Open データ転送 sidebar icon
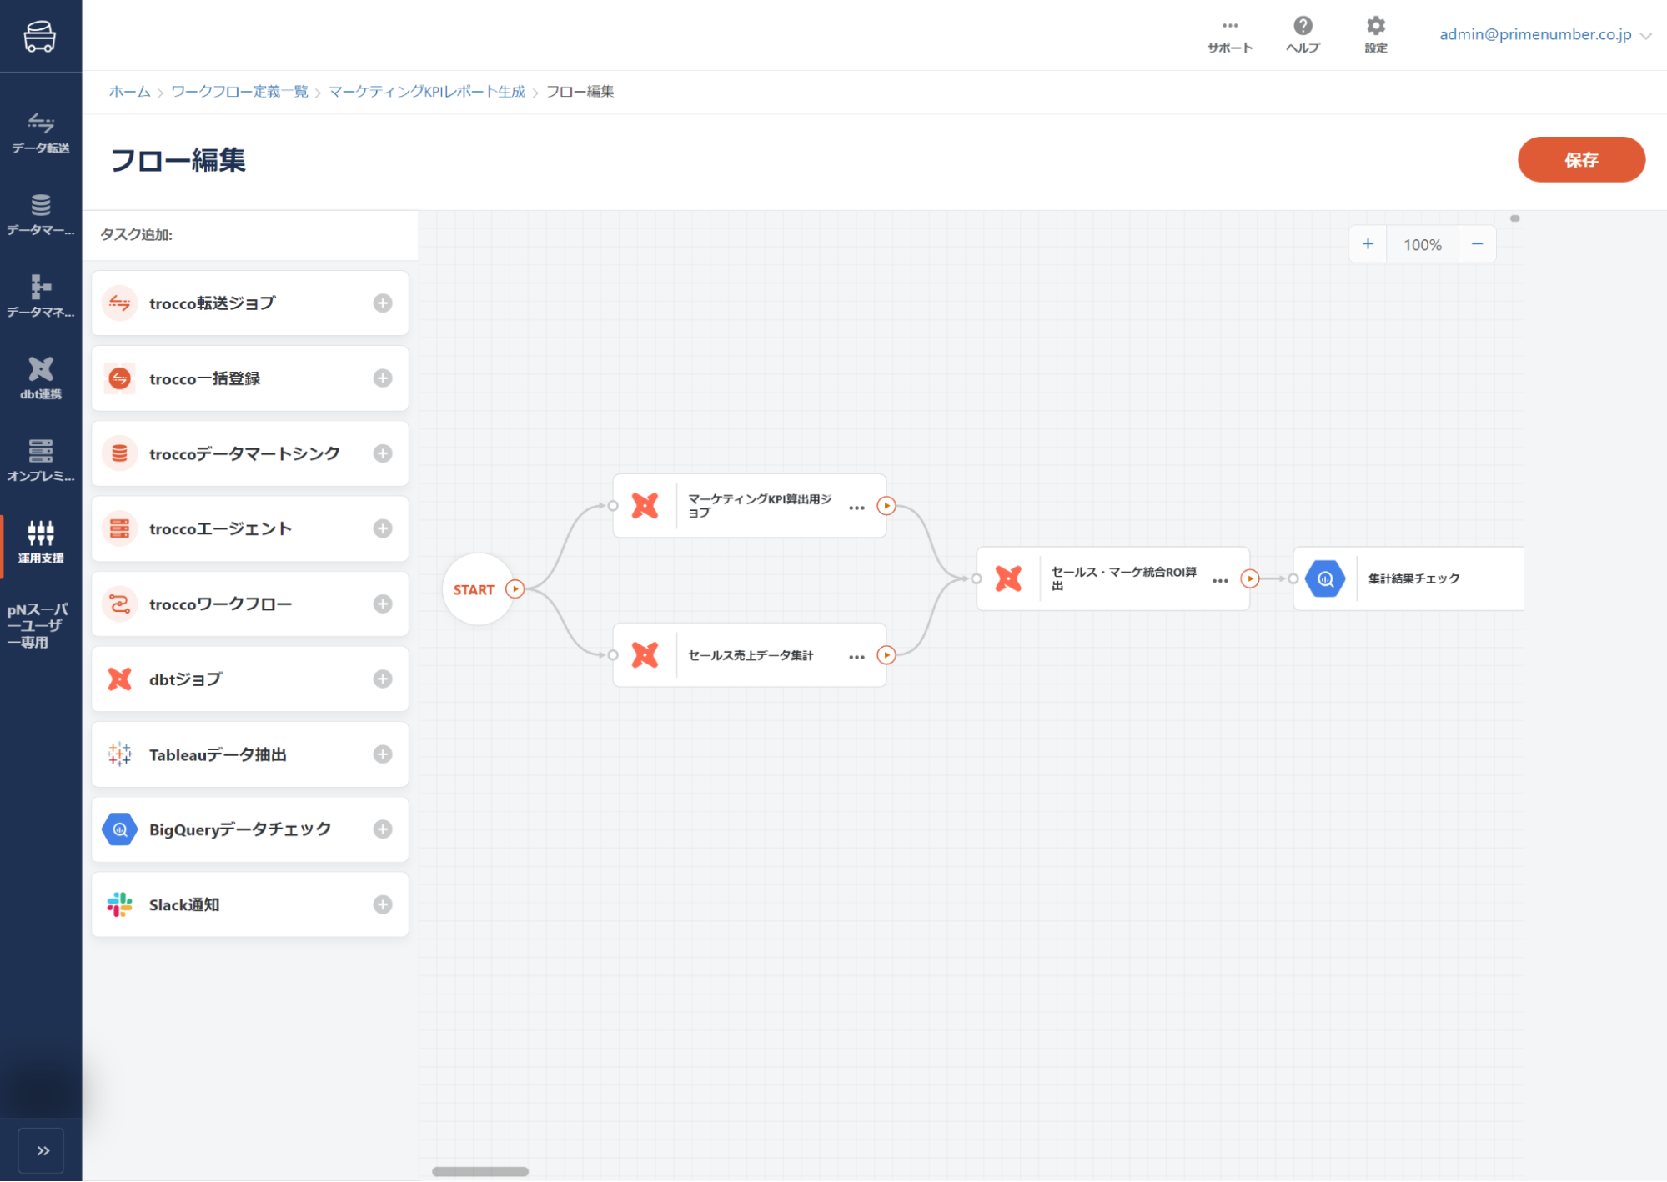The width and height of the screenshot is (1667, 1182). 40,133
